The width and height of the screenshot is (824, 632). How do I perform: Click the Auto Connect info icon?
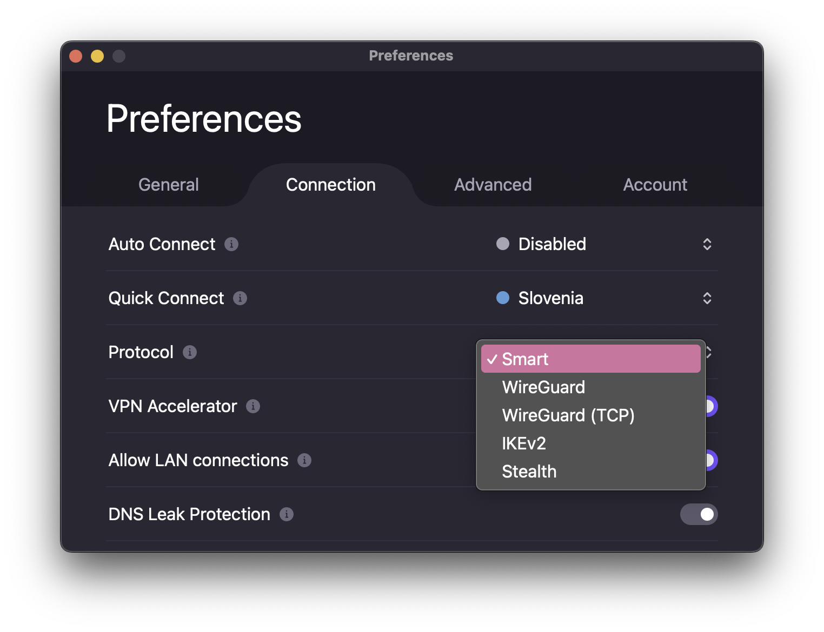click(231, 244)
